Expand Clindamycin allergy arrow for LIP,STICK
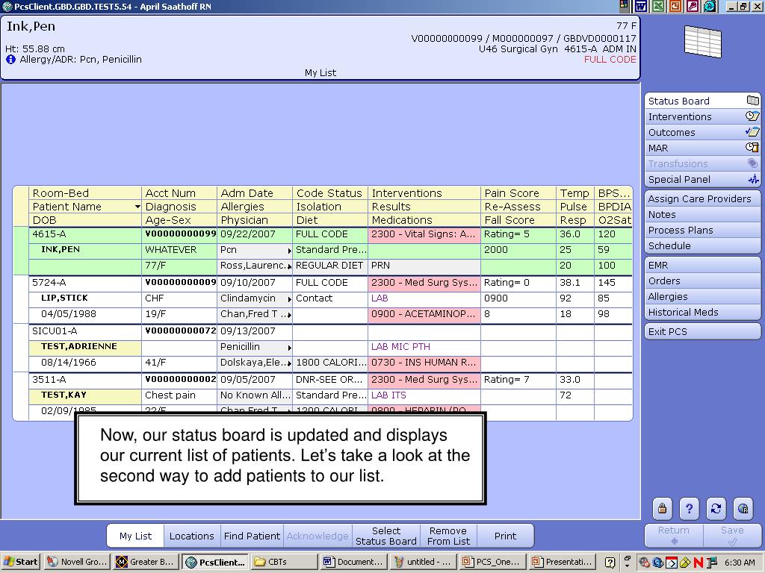 pos(289,299)
